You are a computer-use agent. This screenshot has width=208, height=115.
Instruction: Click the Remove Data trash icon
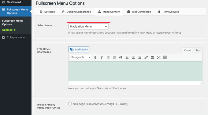point(159,12)
